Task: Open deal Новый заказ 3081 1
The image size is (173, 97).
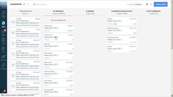Action: (51, 83)
